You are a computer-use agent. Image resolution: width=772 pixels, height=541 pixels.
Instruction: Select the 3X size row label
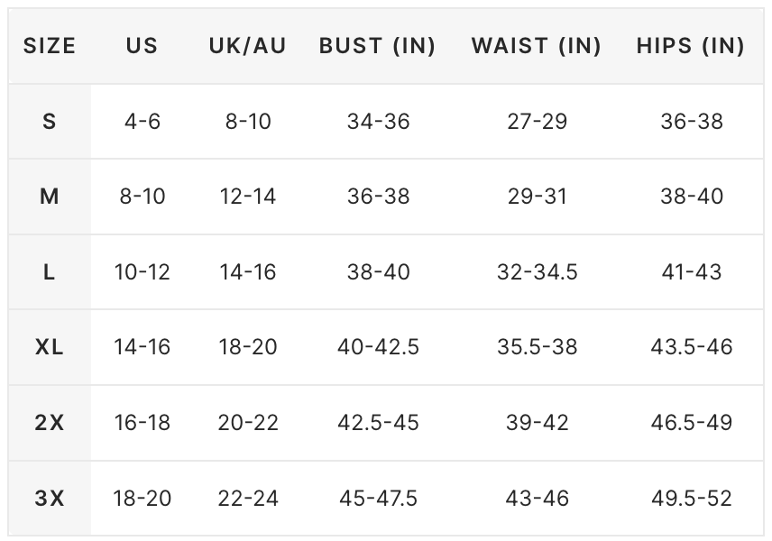50,499
